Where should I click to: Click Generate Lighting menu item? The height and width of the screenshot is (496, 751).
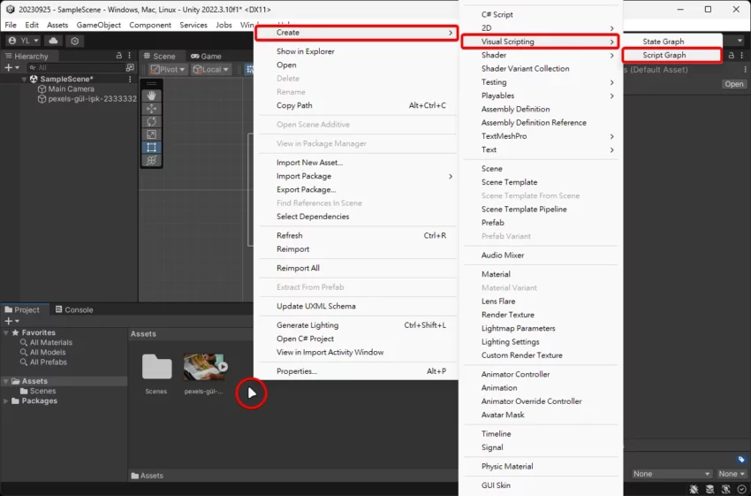coord(356,325)
